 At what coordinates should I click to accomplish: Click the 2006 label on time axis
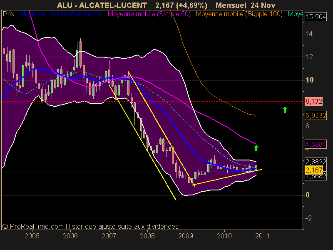click(x=70, y=236)
